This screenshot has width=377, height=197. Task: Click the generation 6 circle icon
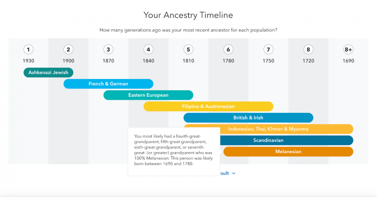[x=228, y=50]
